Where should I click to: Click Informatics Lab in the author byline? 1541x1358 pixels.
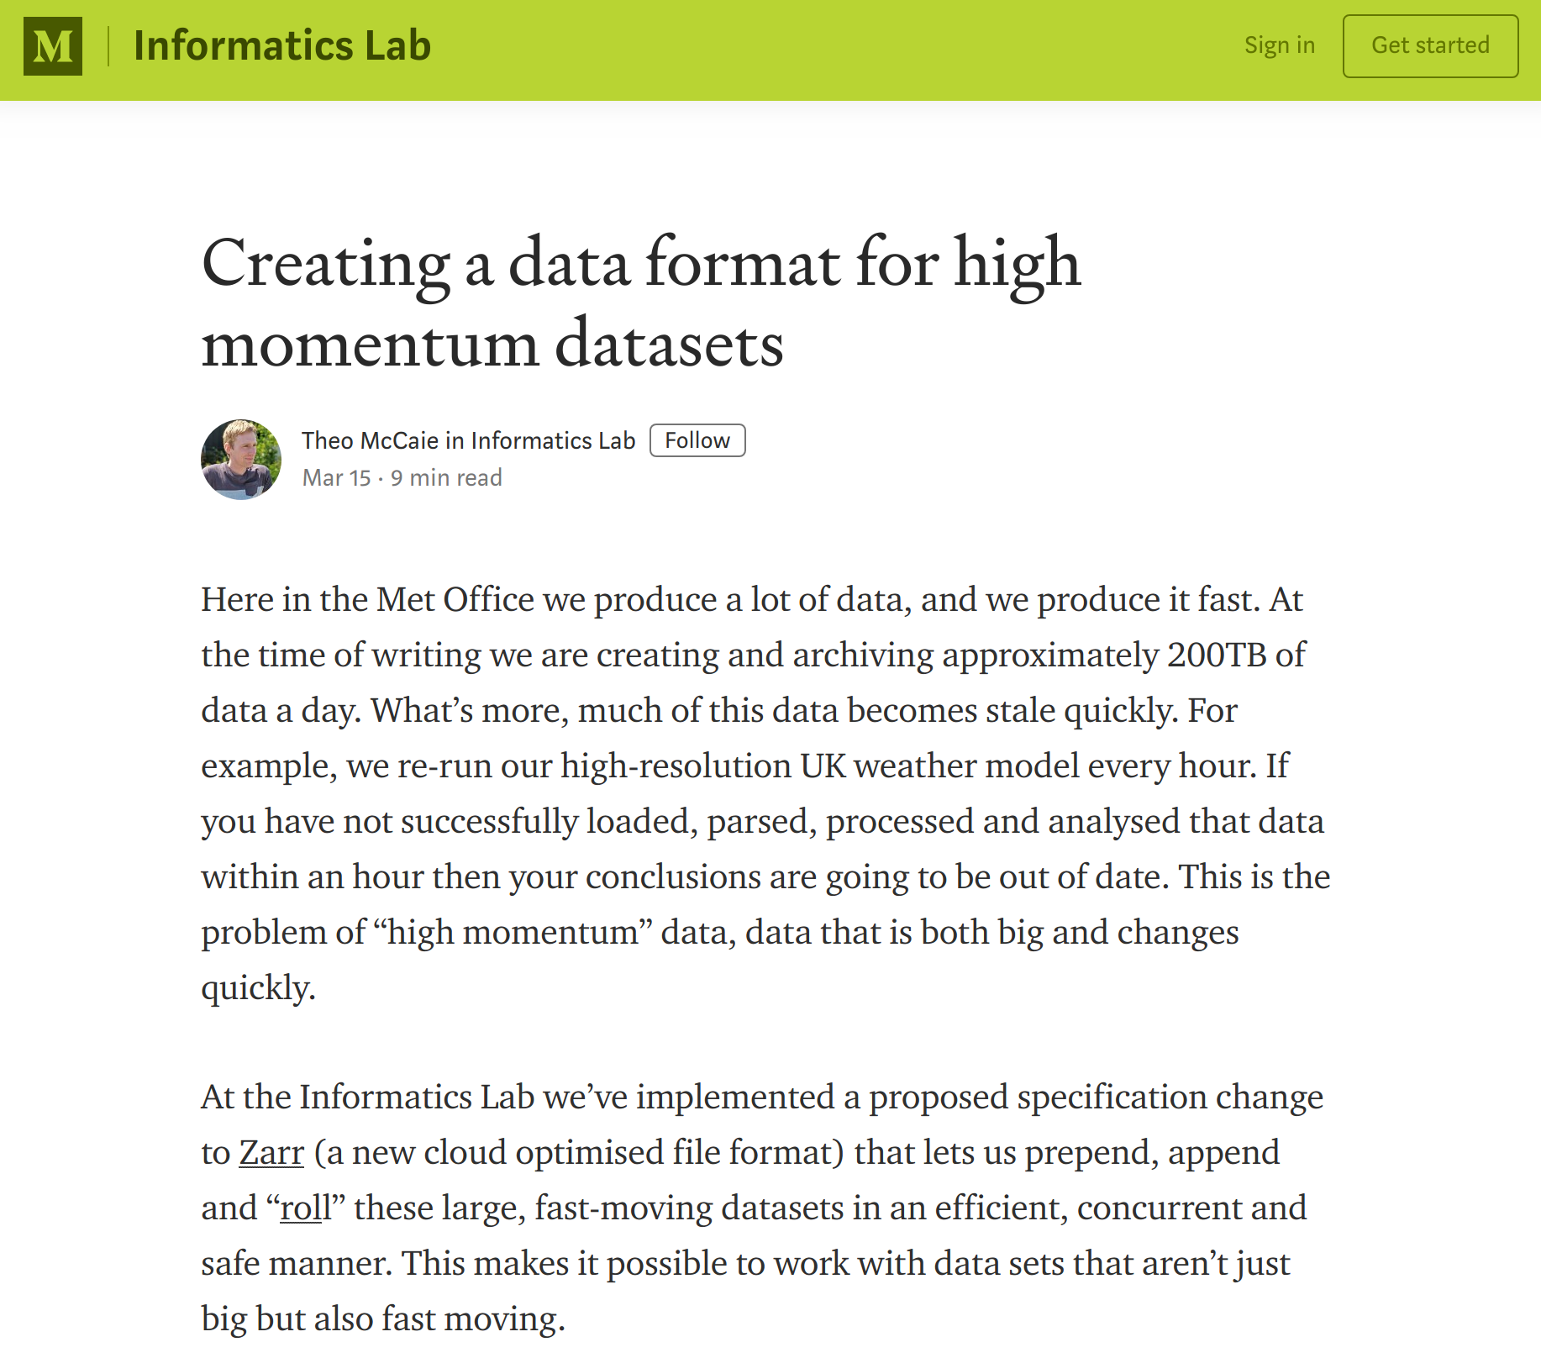553,440
